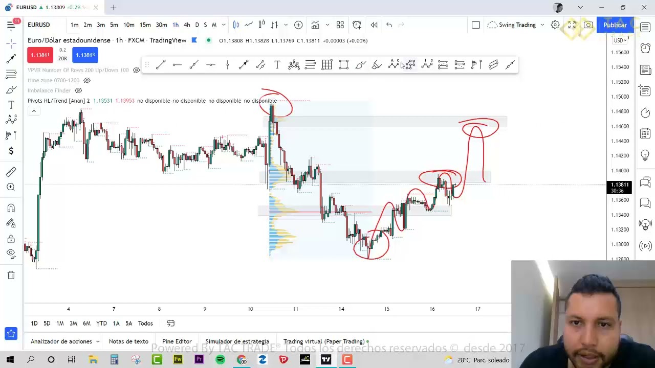This screenshot has height=368, width=655.
Task: Open the Pine Editor tab
Action: tap(177, 341)
